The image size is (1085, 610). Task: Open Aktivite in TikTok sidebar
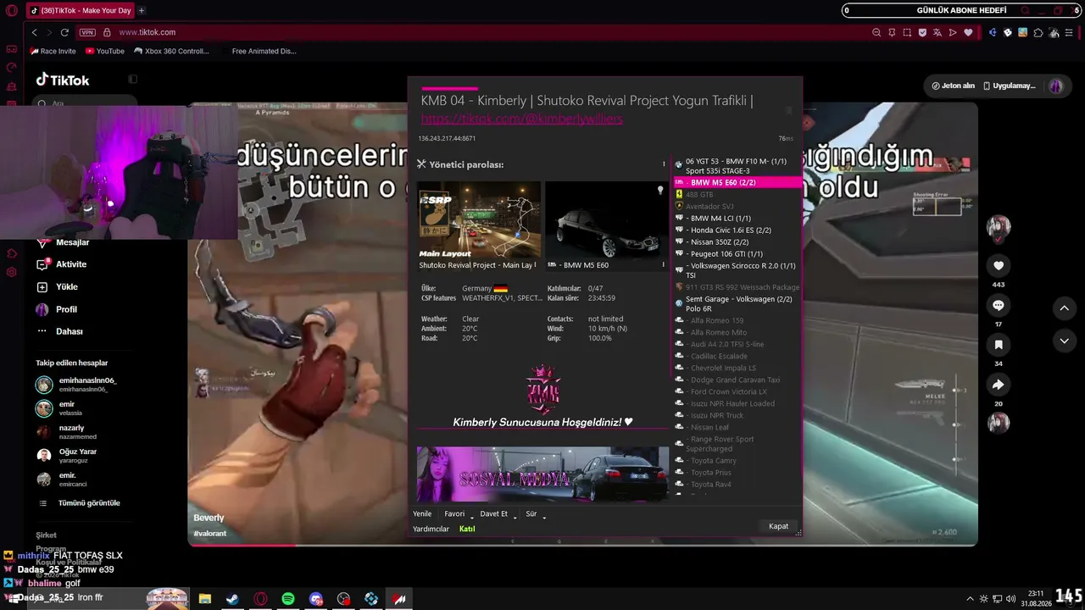pos(61,264)
